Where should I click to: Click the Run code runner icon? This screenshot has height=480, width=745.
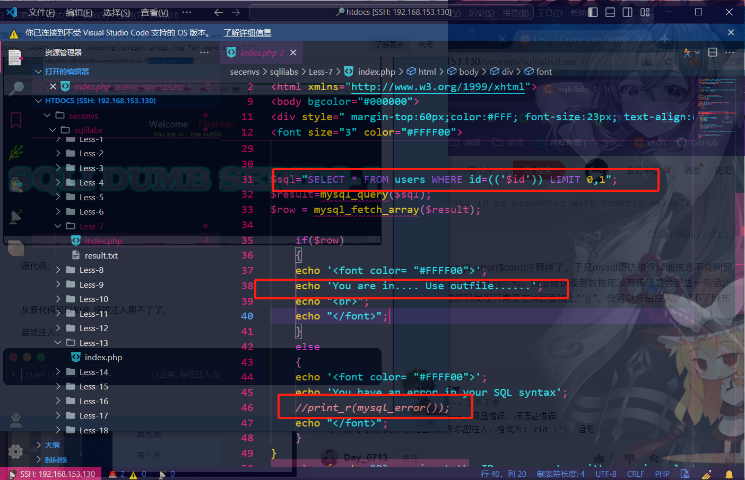point(688,52)
